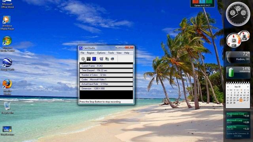Minimize the CamStudio window
253x142 pixels.
(118, 47)
